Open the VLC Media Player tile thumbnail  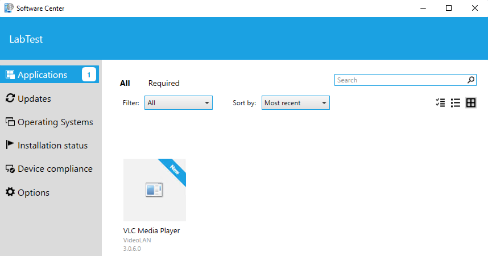tap(155, 190)
